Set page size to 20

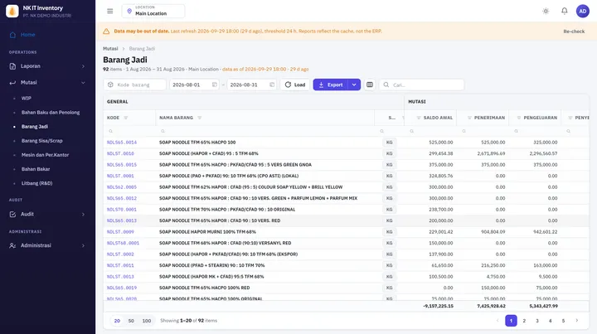117,321
